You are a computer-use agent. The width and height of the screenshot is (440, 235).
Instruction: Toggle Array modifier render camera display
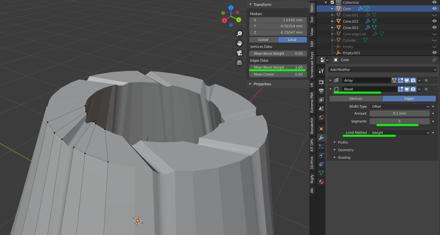(413, 80)
